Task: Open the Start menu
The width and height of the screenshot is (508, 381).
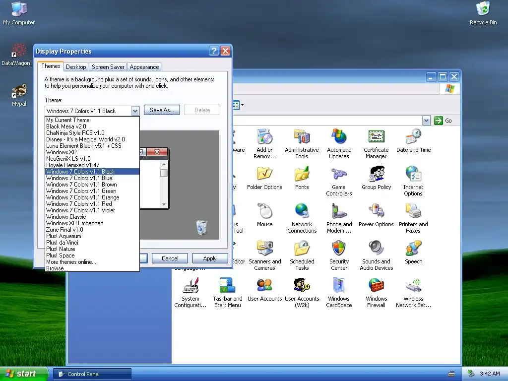Action: pos(23,374)
